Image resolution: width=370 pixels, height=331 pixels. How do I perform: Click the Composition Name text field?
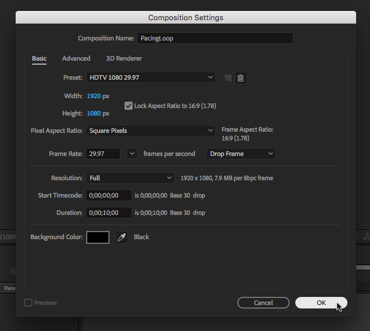pos(215,38)
